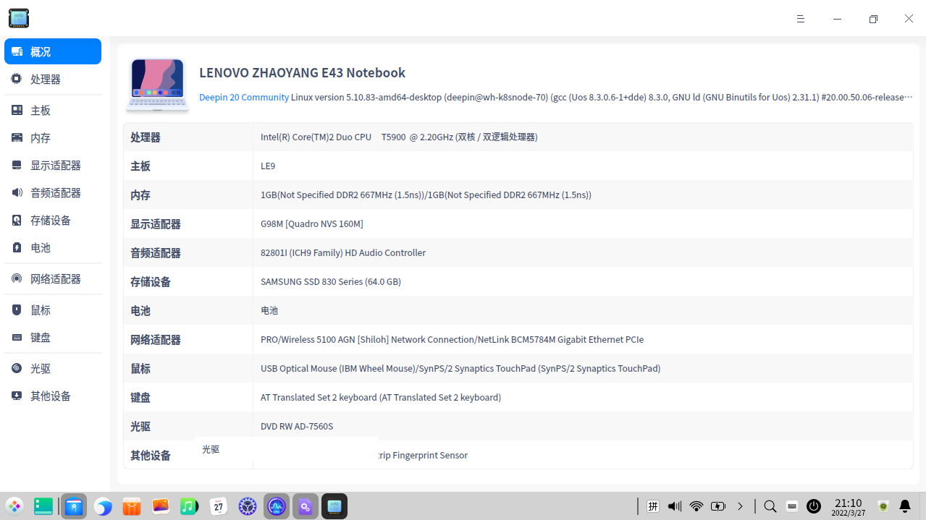The width and height of the screenshot is (926, 520).
Task: Click the 82801I HD Audio Controller value
Action: coord(343,252)
